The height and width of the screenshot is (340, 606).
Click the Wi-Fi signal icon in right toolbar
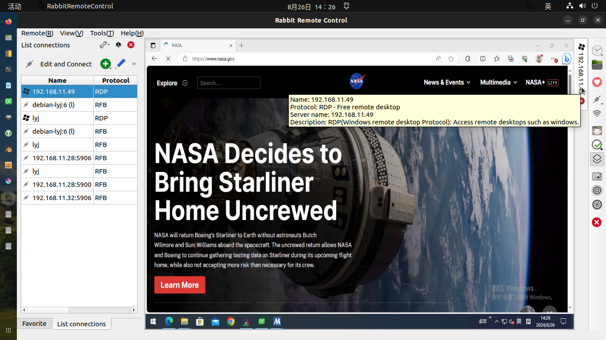click(x=597, y=114)
